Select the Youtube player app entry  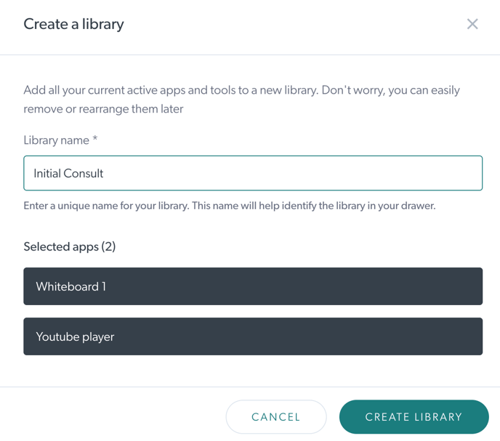pos(253,336)
